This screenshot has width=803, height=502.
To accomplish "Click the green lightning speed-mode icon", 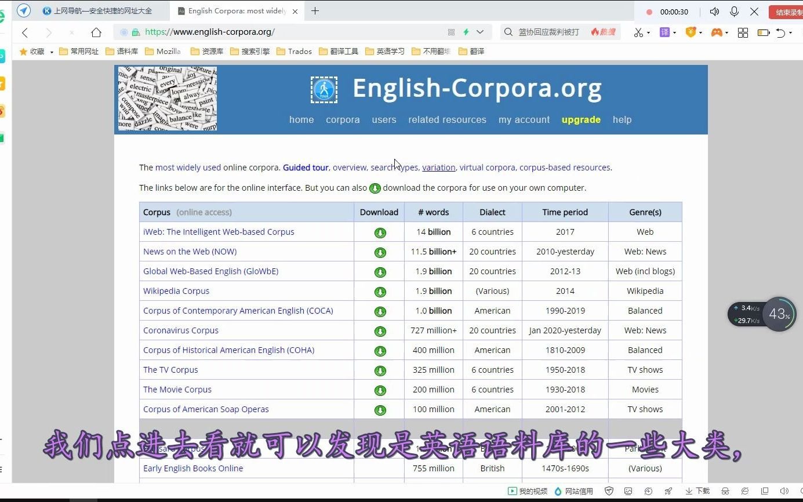I will click(x=466, y=32).
